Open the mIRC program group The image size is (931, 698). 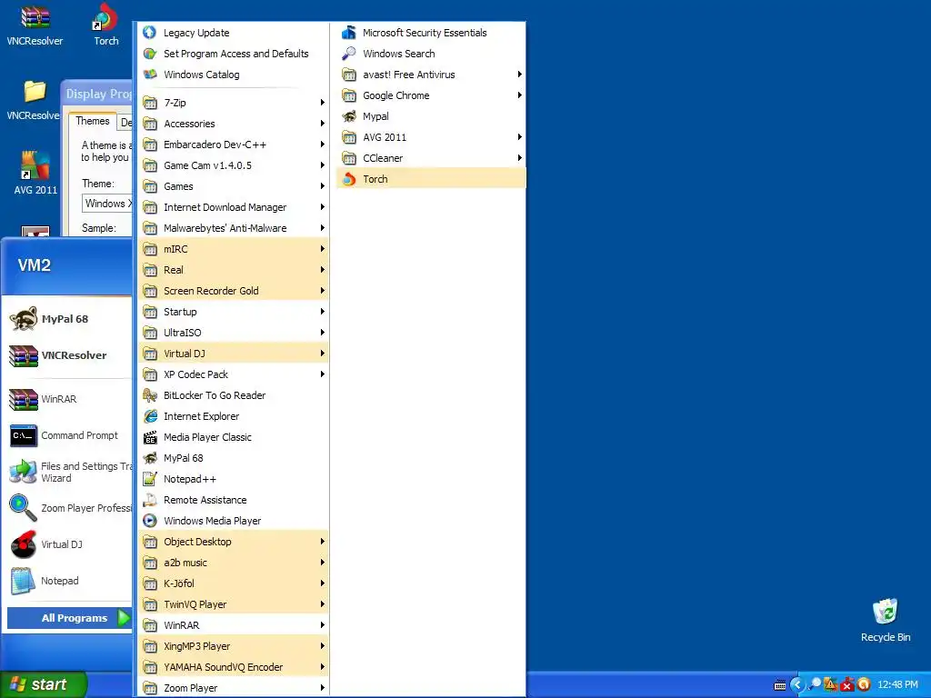point(233,249)
